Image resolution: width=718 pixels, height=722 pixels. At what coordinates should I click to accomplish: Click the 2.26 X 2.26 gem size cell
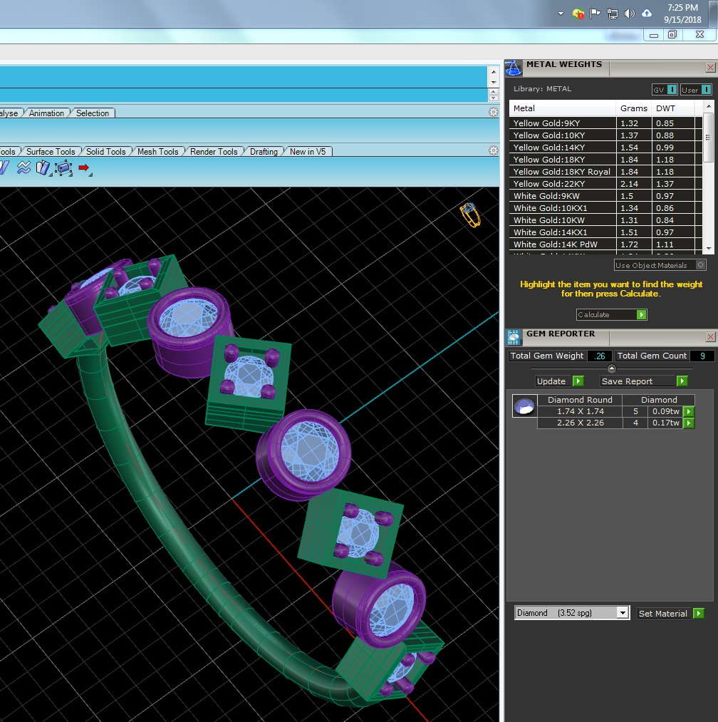coord(580,423)
